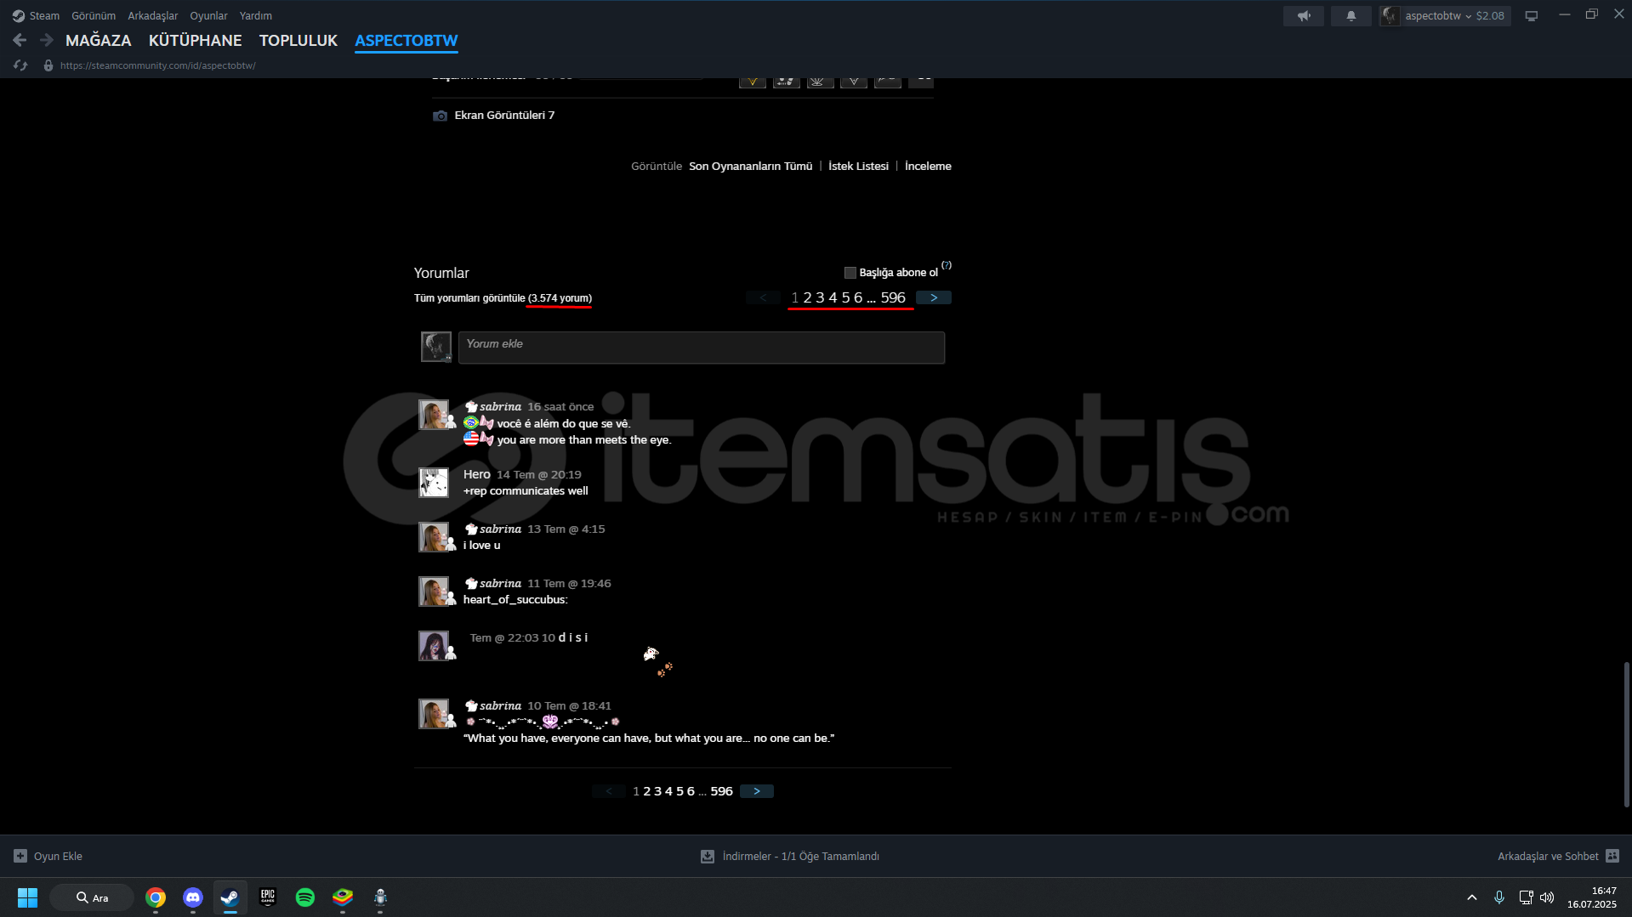
Task: Open the clock and date in tray
Action: point(1591,897)
